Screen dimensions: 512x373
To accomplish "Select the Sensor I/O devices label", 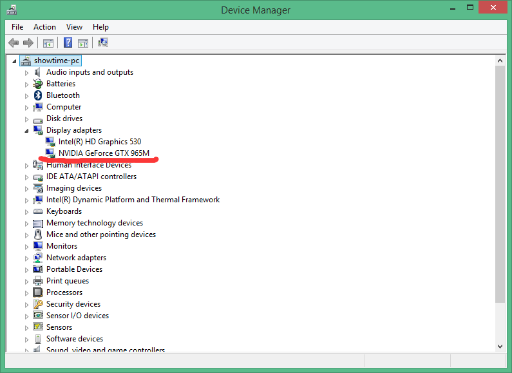I will (x=77, y=316).
